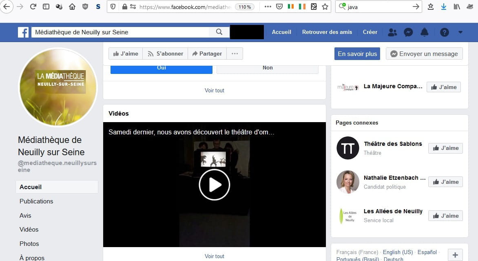Open Photos in the page sidebar
Viewport: 478px width, 261px height.
tap(29, 243)
